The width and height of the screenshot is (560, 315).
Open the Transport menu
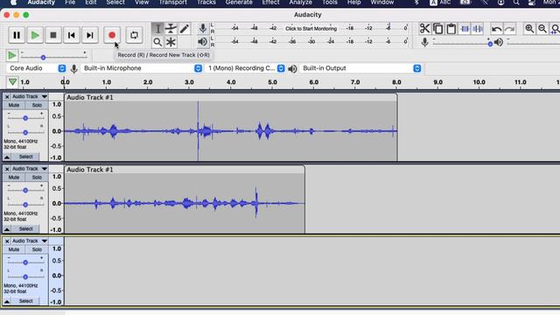point(173,3)
